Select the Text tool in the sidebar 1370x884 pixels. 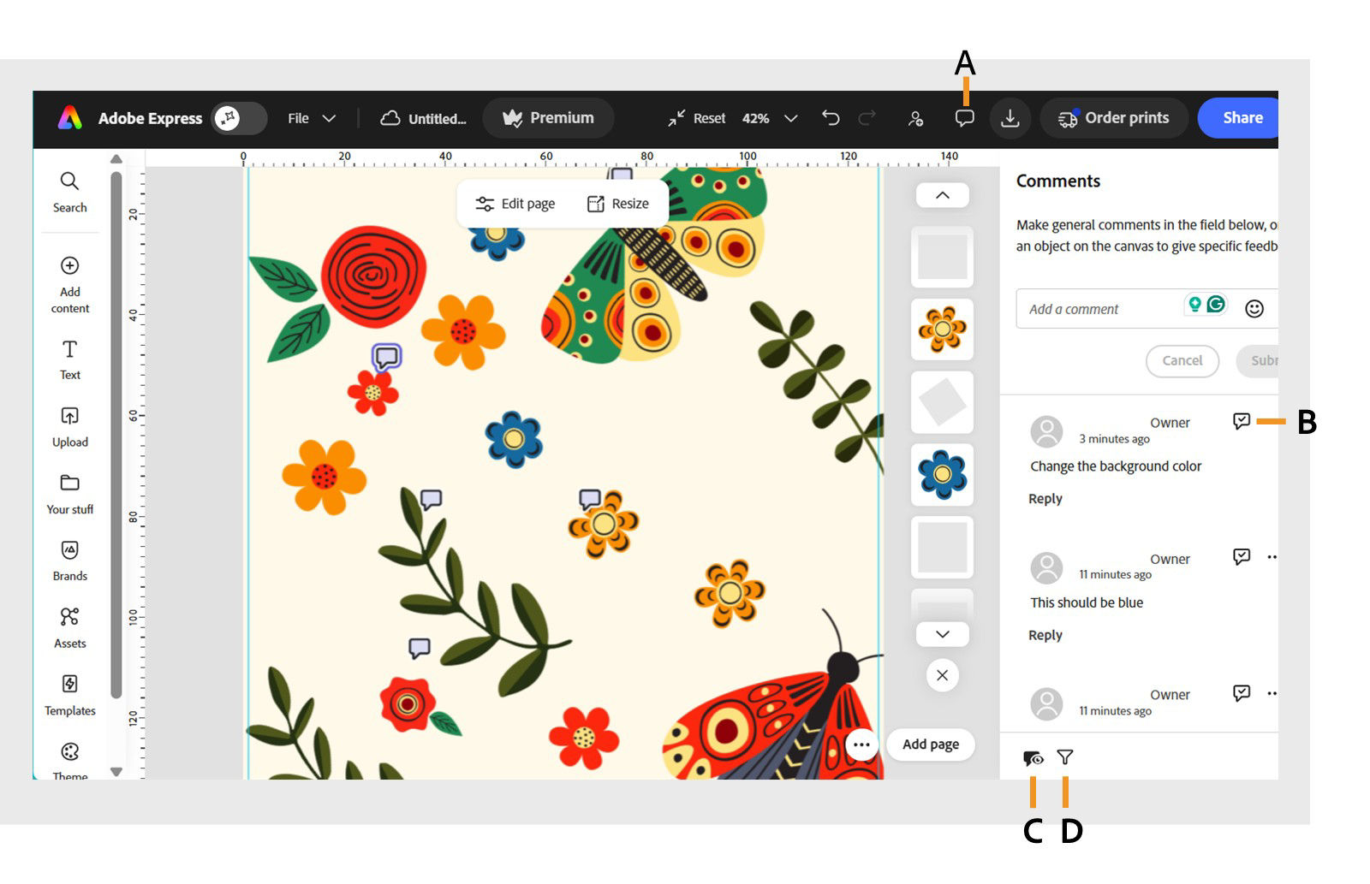(x=69, y=359)
